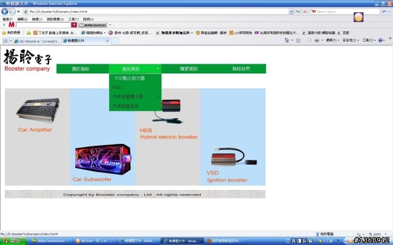Click the Booster company logo
Screen dimensions: 393x245
click(x=28, y=60)
